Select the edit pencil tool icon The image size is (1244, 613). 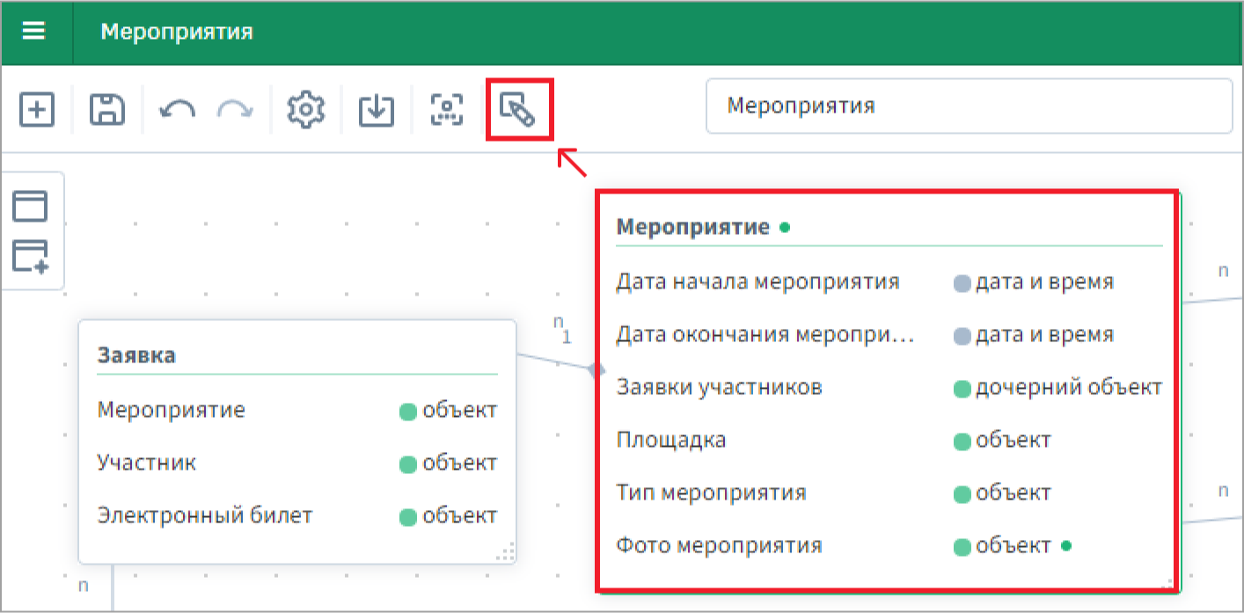(518, 110)
